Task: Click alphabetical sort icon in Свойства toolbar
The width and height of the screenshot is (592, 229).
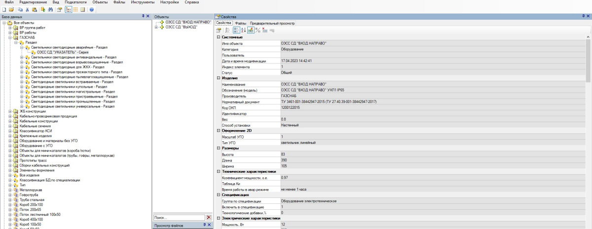Action: click(243, 30)
